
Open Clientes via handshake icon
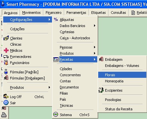click(x=6, y=38)
